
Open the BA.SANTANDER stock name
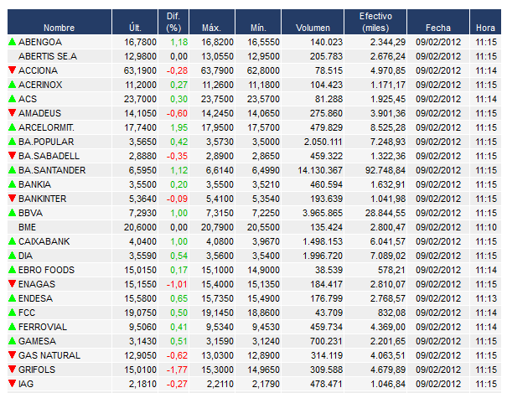tap(52, 170)
